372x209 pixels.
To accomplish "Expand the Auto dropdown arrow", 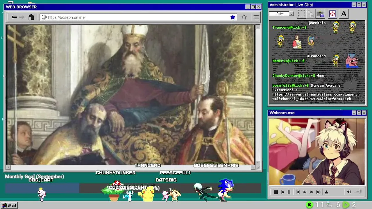I will [291, 14].
